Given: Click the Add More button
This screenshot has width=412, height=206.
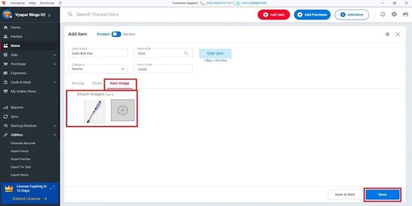Looking at the screenshot, I should (x=352, y=15).
